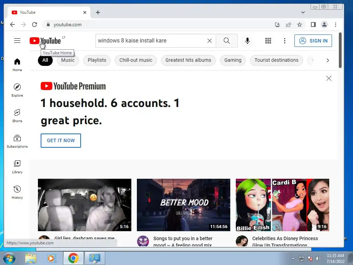The image size is (353, 265).
Task: Select the Chill-out music chip
Action: pyautogui.click(x=136, y=60)
